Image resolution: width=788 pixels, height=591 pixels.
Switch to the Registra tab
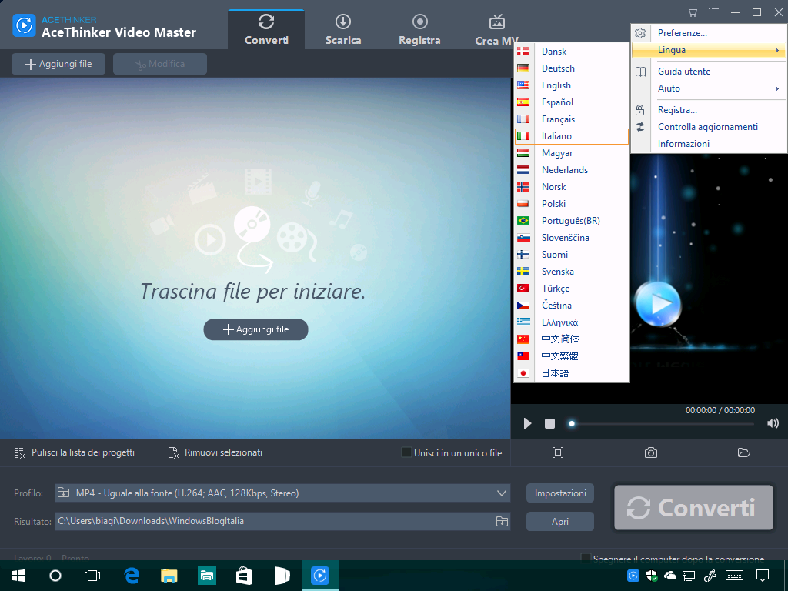click(x=419, y=30)
